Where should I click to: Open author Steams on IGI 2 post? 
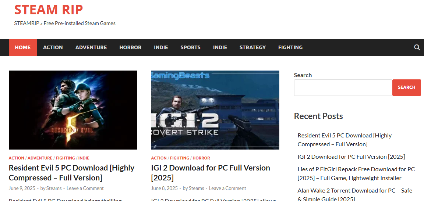pos(196,188)
